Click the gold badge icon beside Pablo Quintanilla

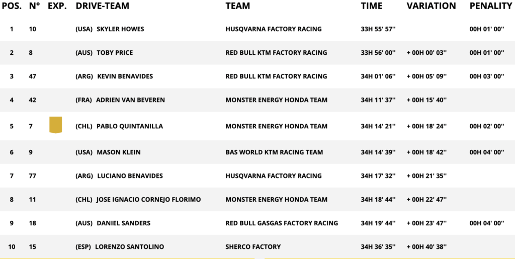pyautogui.click(x=55, y=125)
